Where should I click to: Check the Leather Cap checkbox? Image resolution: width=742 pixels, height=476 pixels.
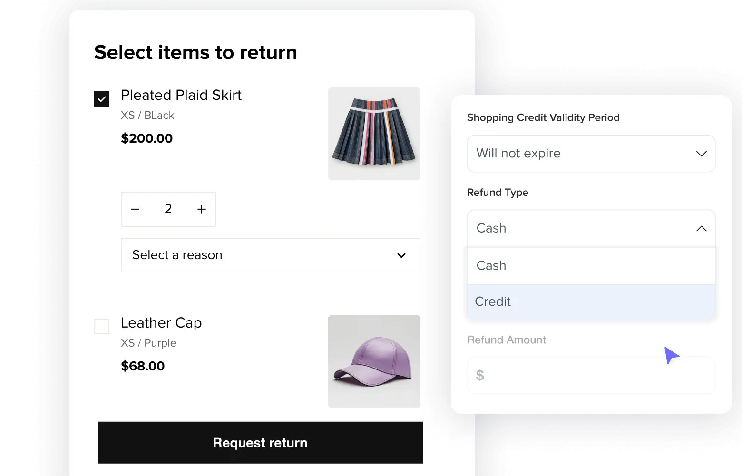click(102, 326)
